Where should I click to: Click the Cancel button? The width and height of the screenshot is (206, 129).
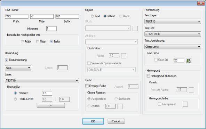click(116, 121)
